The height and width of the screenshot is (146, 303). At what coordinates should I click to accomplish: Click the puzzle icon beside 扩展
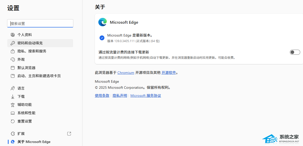coord(13,134)
